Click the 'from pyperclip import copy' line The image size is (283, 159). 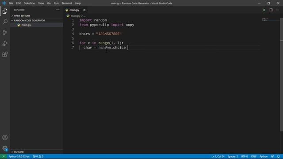point(107,25)
